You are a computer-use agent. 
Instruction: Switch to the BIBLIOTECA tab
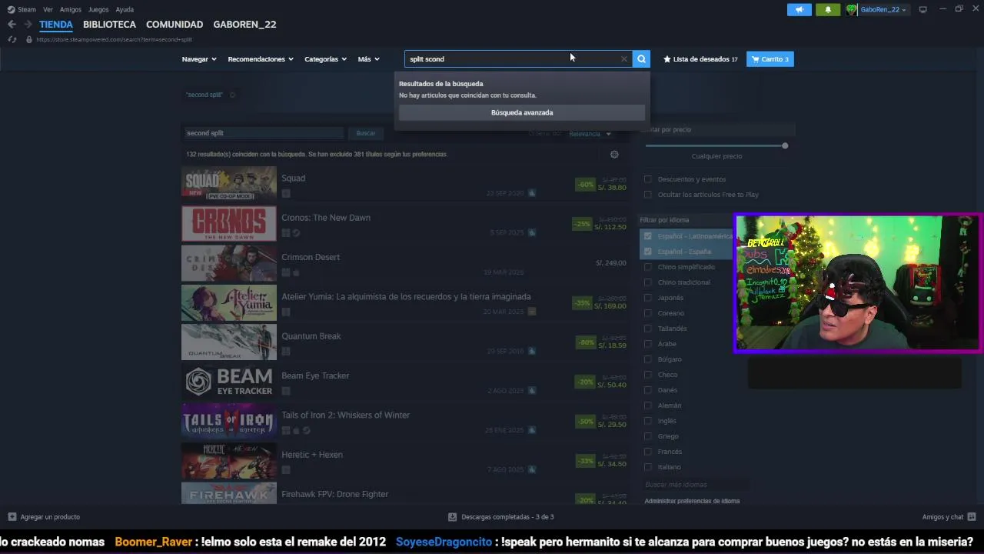coord(109,25)
